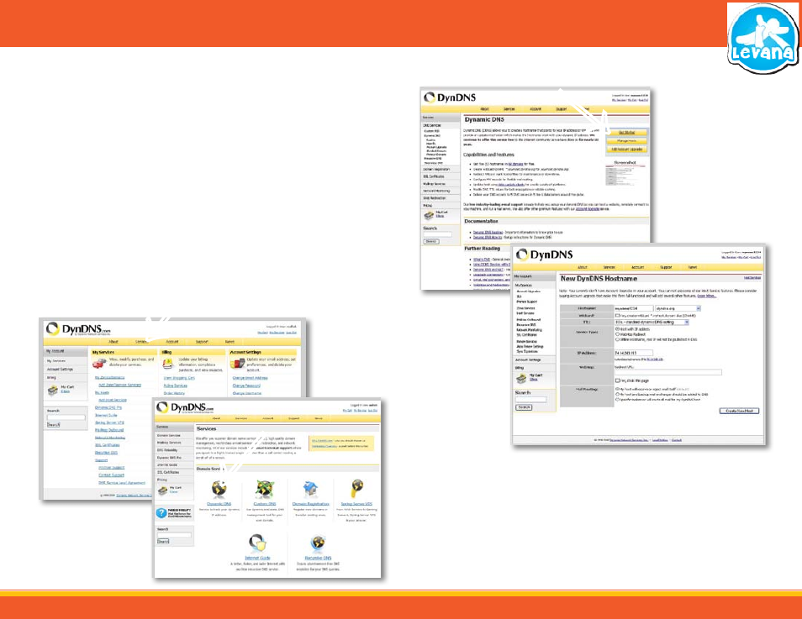Click the Recursive DNS globe icon
Viewport: 802px width, 619px height.
(318, 543)
